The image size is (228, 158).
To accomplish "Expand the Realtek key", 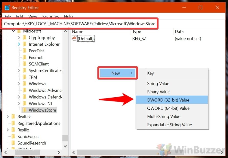I will click(8, 117).
